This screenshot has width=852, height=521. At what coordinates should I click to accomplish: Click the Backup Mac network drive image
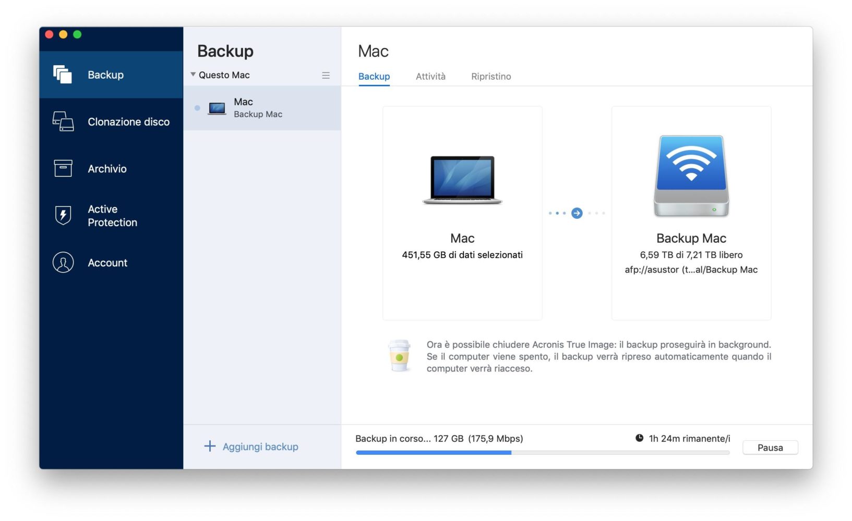[691, 176]
